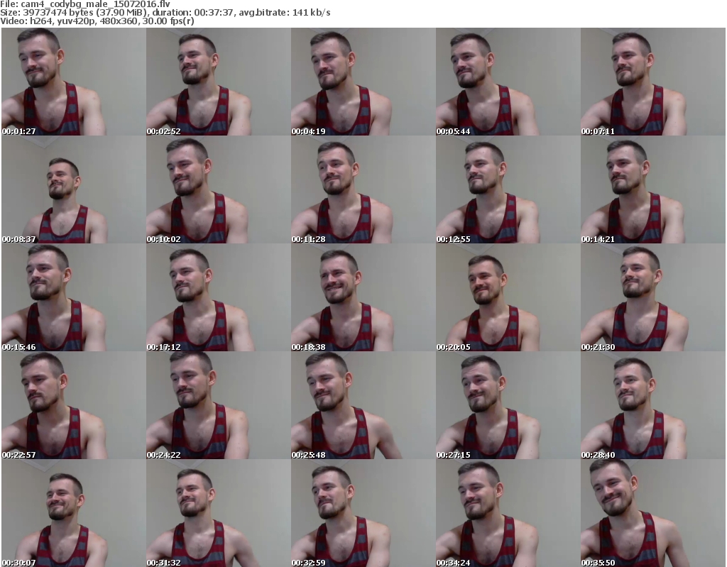Image resolution: width=727 pixels, height=567 pixels.
Task: Select the thumbnail at timestamp 00:07:11
Action: click(x=653, y=82)
